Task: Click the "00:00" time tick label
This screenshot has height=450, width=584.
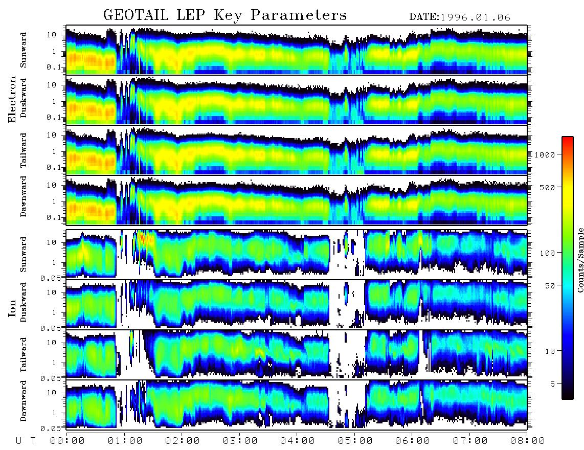Action: [x=68, y=441]
